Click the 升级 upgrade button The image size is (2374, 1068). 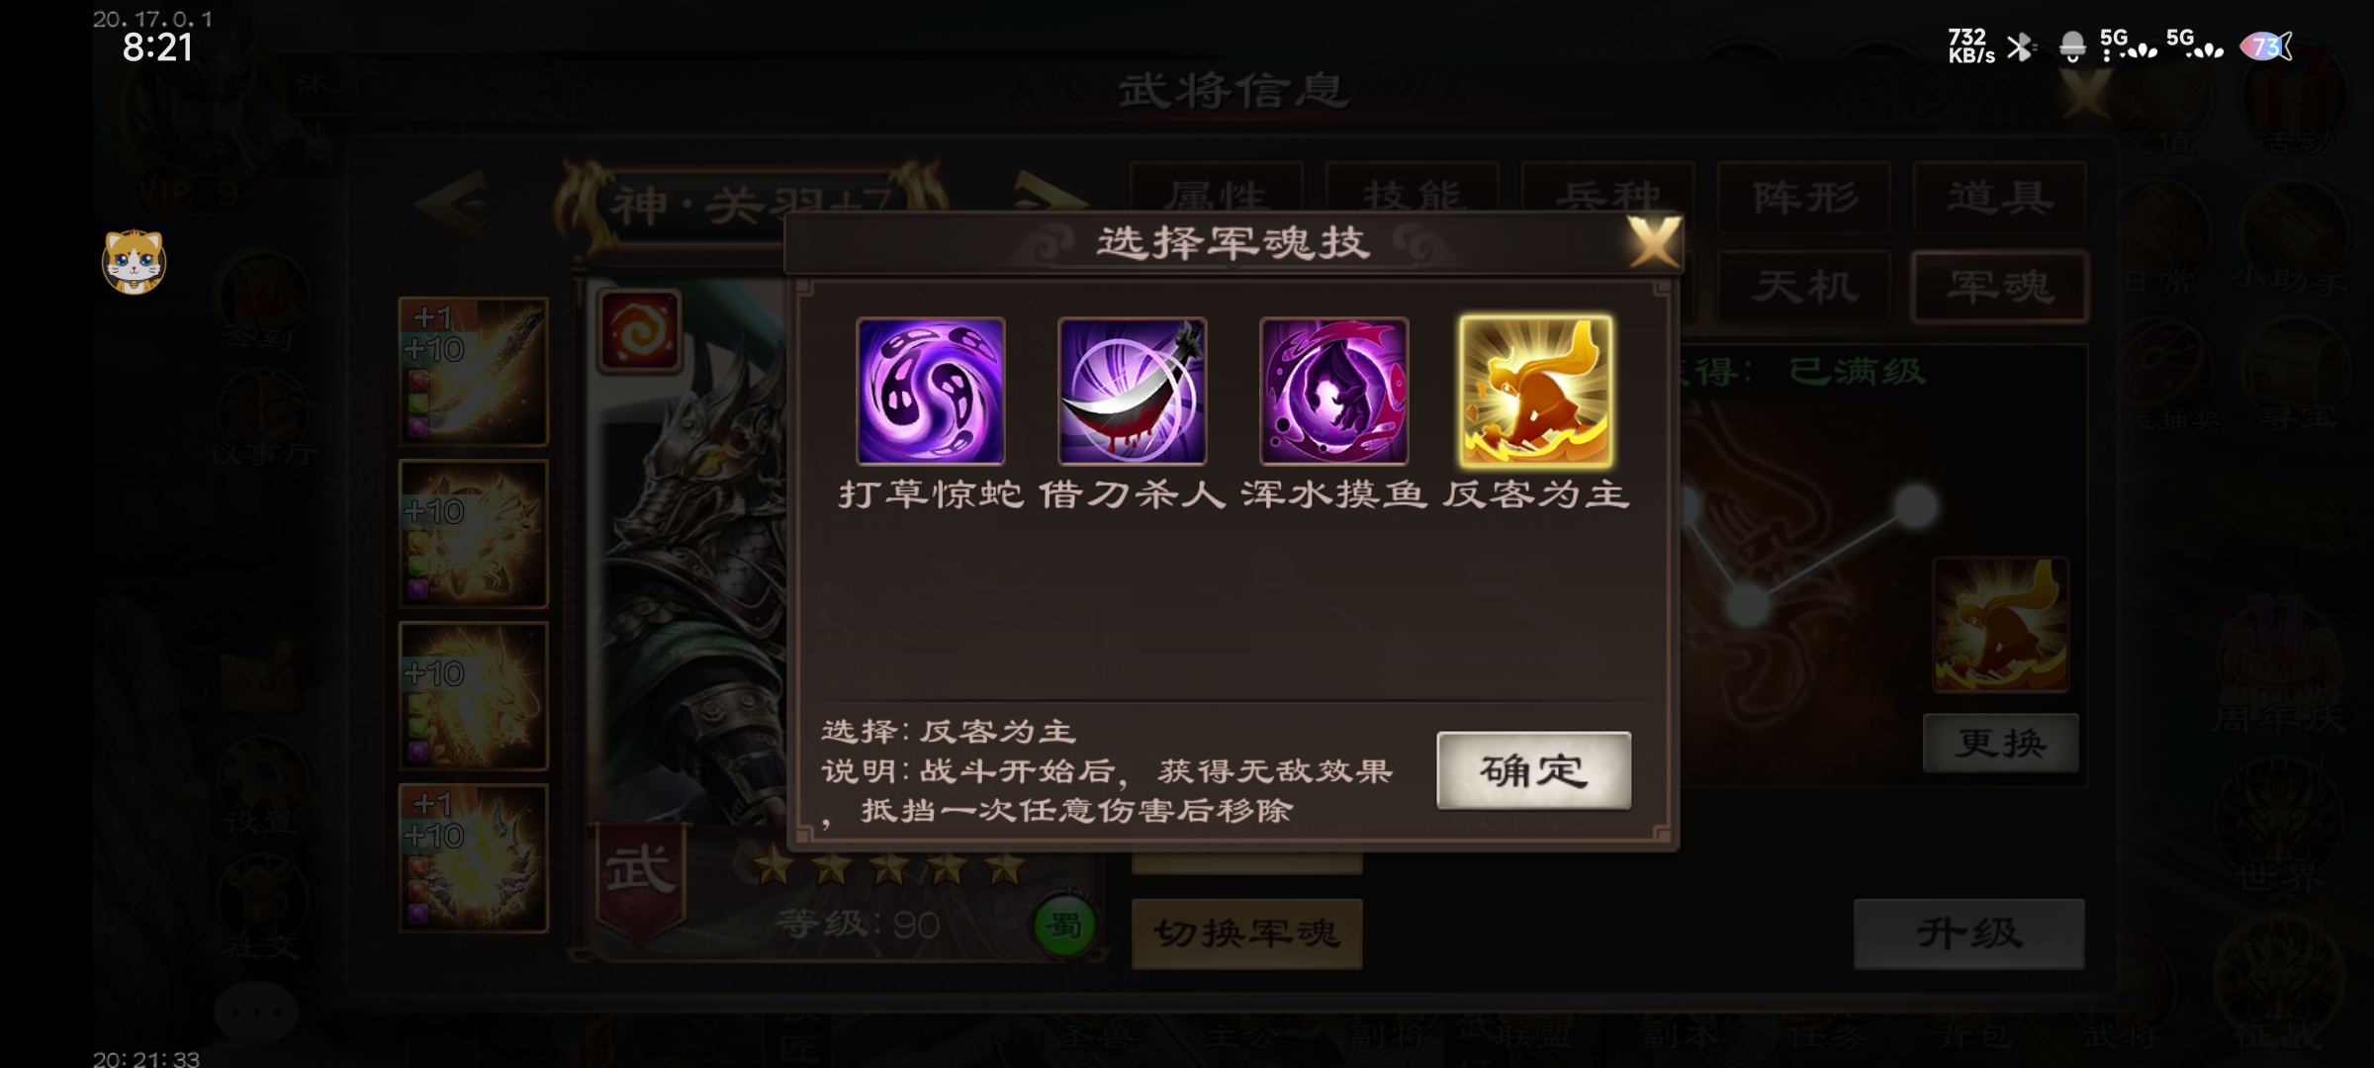click(1968, 934)
